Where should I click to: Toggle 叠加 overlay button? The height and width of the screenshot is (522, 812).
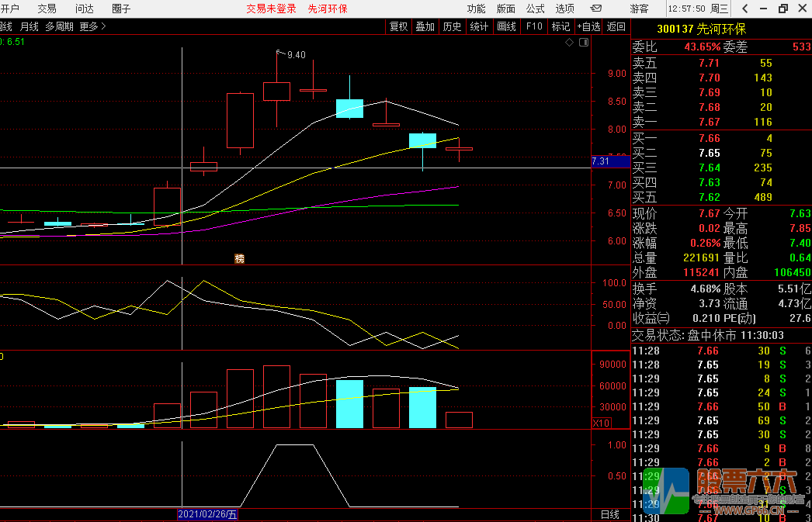(x=425, y=26)
